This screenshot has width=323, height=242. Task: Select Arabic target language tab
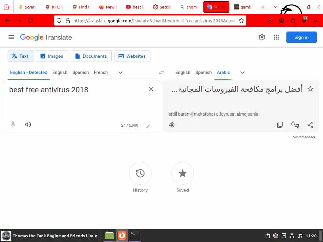[223, 72]
